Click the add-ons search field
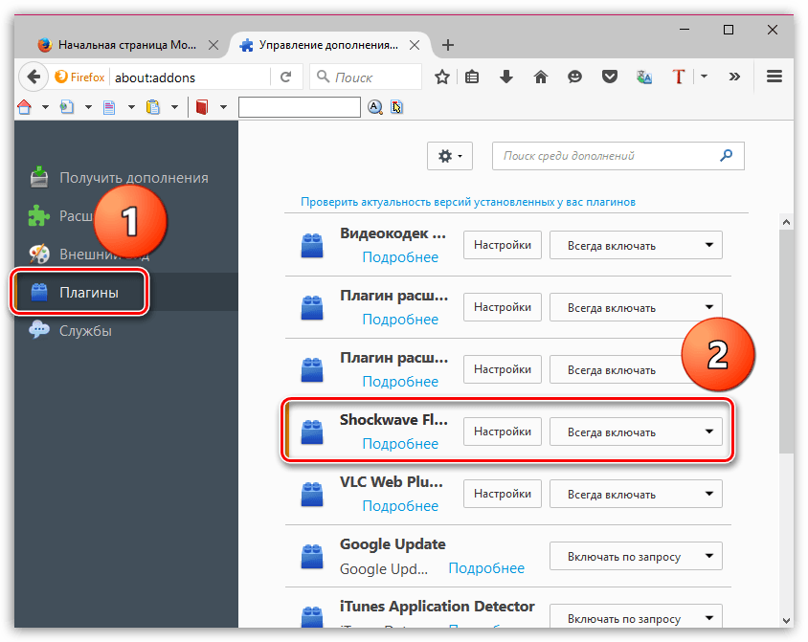Viewport: 808px width, 642px height. point(608,156)
